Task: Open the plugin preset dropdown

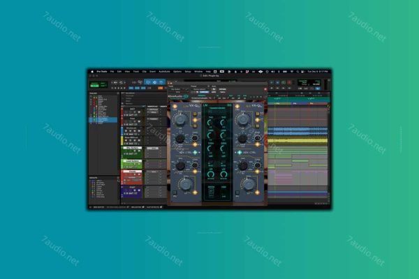Action: click(x=200, y=89)
